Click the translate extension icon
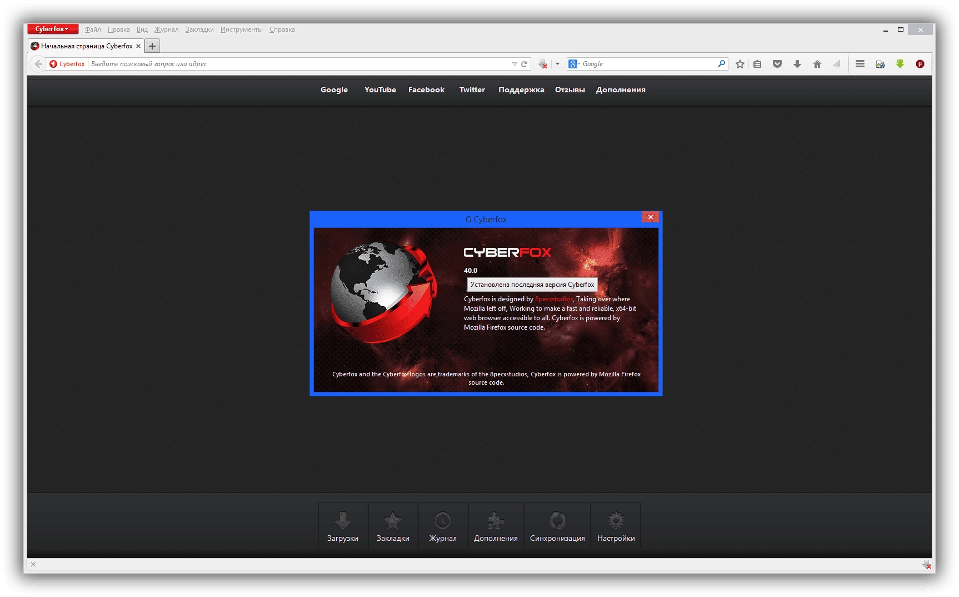Image resolution: width=959 pixels, height=597 pixels. [880, 64]
